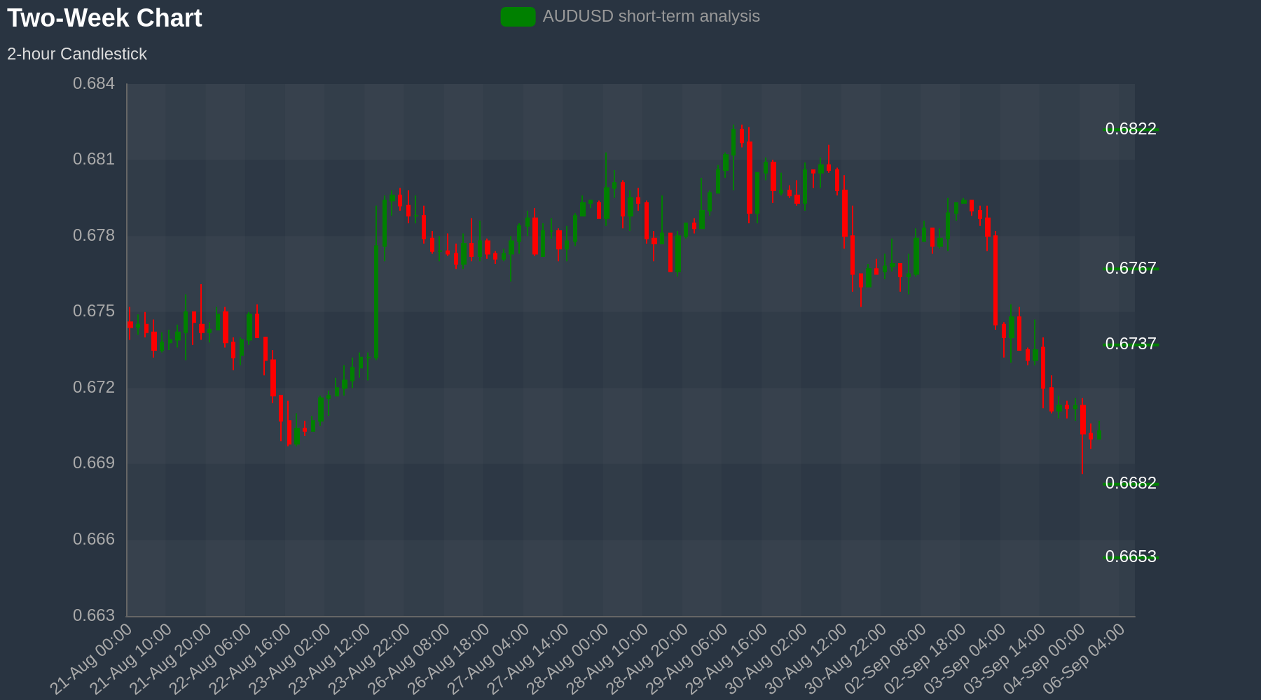1261x700 pixels.
Task: Click the 0.666 y-axis tick label
Action: [x=94, y=539]
